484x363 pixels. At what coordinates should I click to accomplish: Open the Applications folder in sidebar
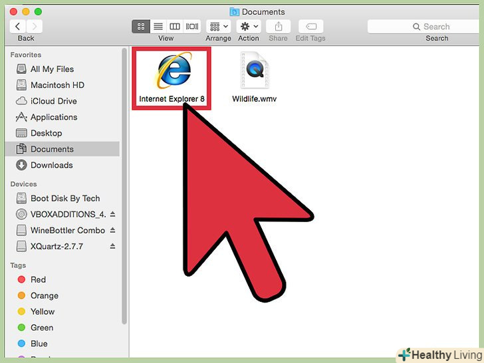point(62,117)
